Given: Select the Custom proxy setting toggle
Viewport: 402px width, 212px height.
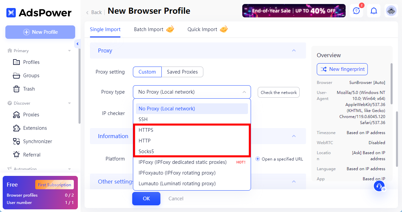Looking at the screenshot, I should (x=147, y=72).
